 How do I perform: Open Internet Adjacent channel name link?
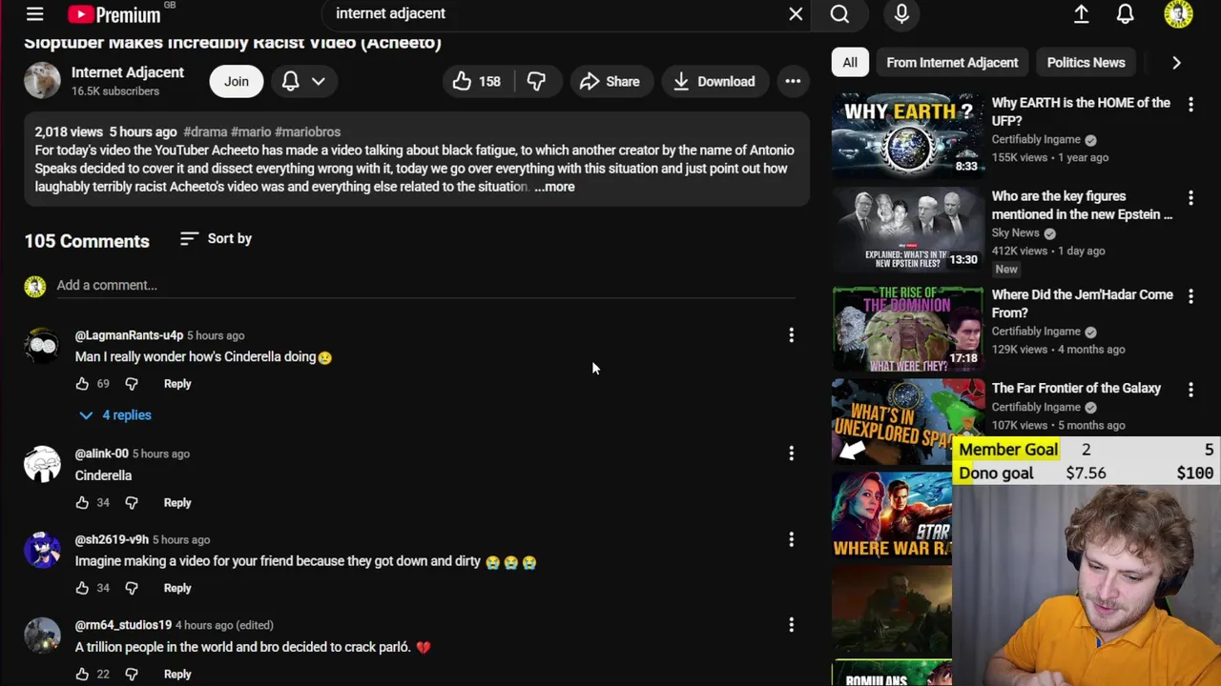click(x=128, y=72)
